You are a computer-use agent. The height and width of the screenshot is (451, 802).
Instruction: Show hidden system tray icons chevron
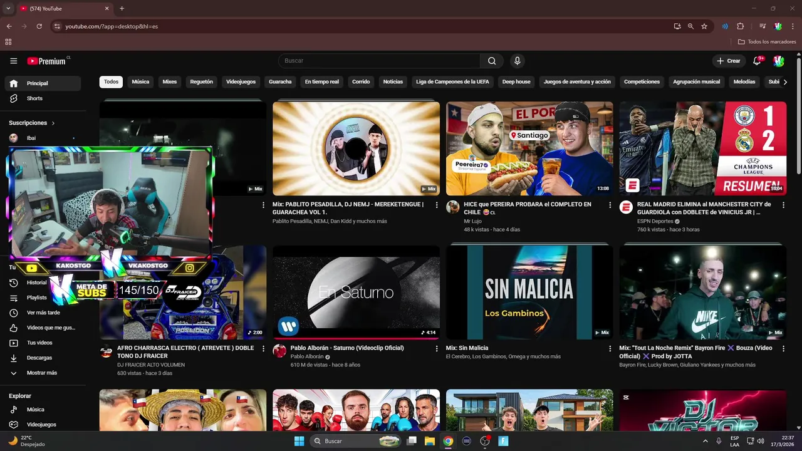pyautogui.click(x=706, y=441)
